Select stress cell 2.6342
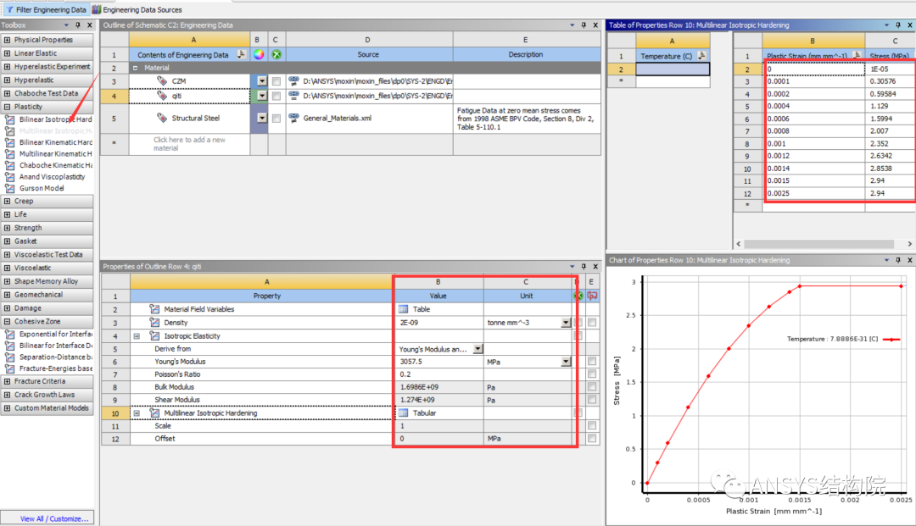Screen dimensions: 916x526 891,156
